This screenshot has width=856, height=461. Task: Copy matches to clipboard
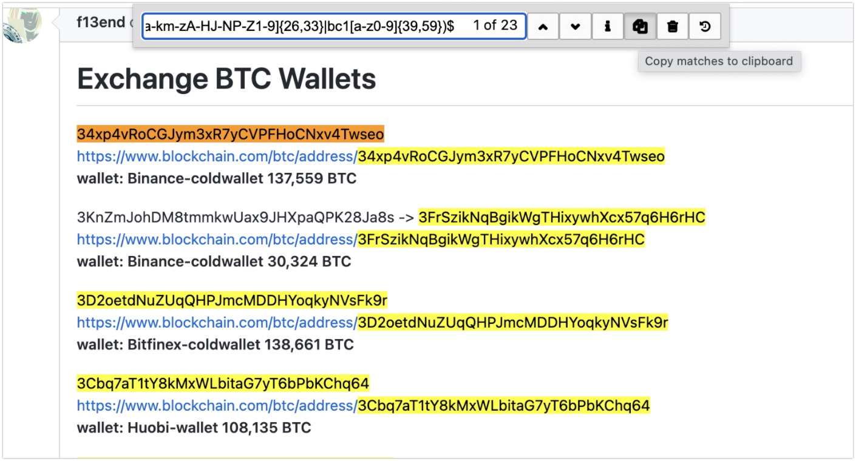coord(640,27)
